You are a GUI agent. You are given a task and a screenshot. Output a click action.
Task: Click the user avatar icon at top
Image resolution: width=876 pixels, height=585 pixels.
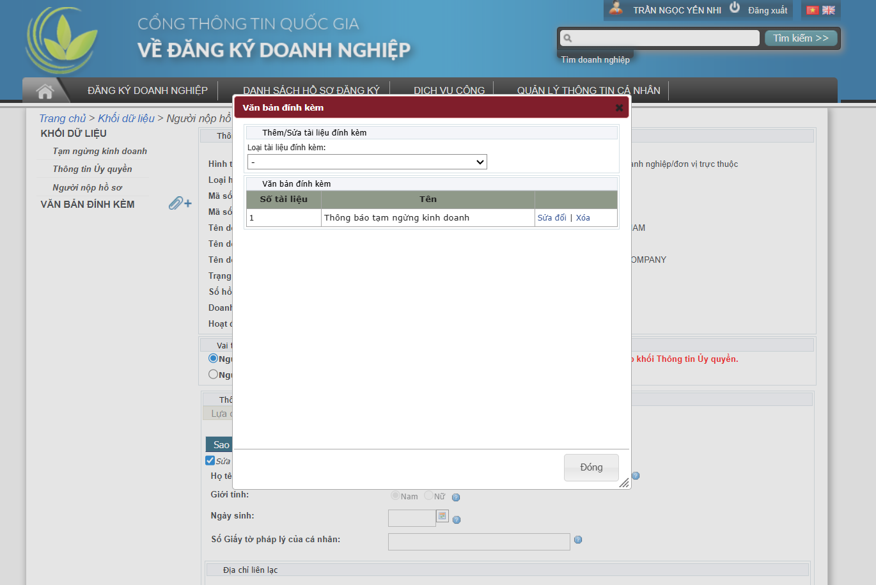[x=616, y=9]
